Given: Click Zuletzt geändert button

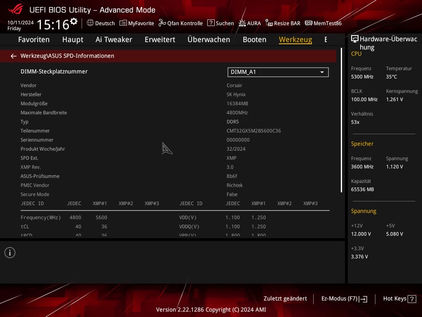Looking at the screenshot, I should point(285,298).
